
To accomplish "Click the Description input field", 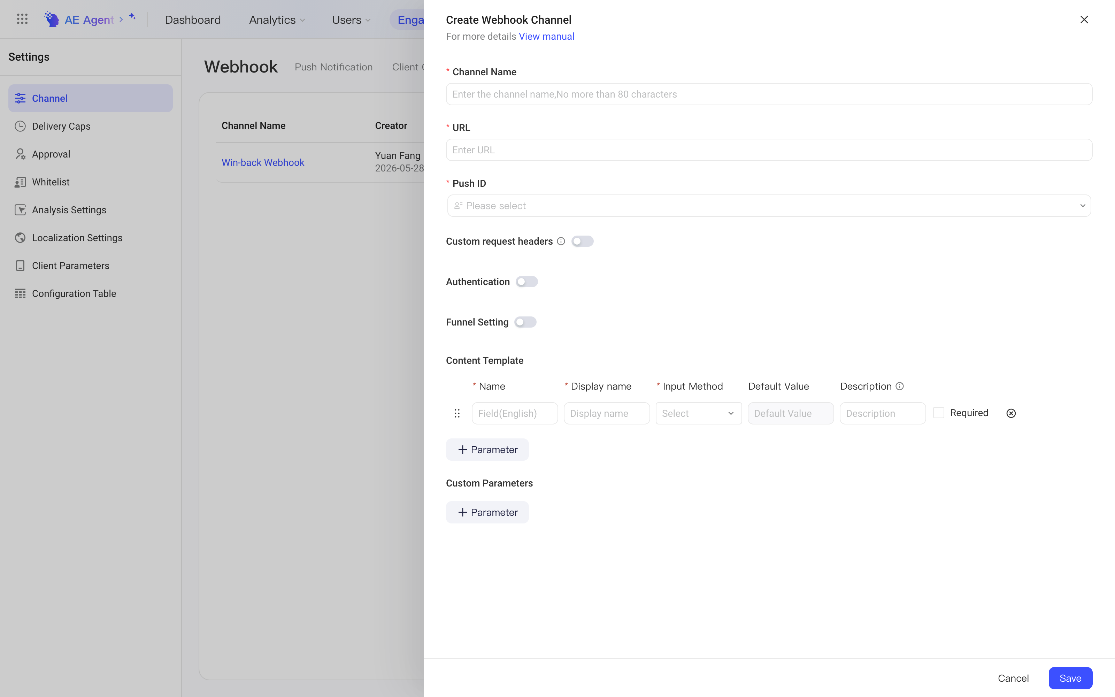I will click(x=883, y=414).
